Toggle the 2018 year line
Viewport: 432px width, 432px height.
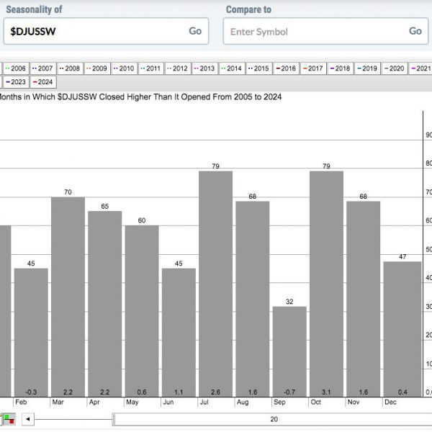click(341, 68)
